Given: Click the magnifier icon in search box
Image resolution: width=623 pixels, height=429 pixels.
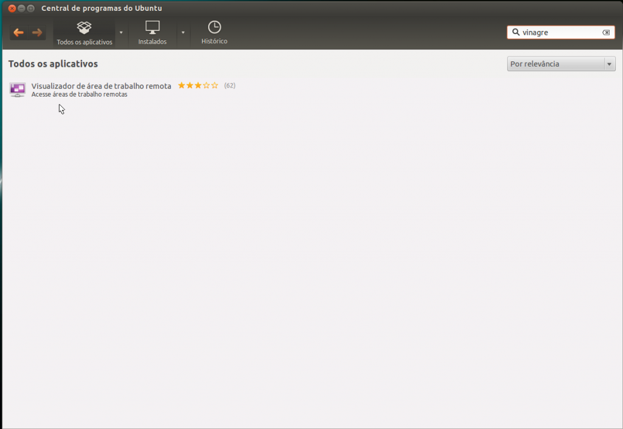Looking at the screenshot, I should tap(516, 32).
